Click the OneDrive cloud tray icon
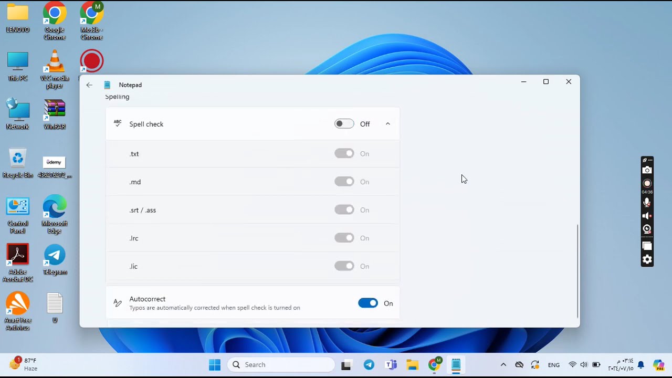The height and width of the screenshot is (378, 672). (x=519, y=365)
